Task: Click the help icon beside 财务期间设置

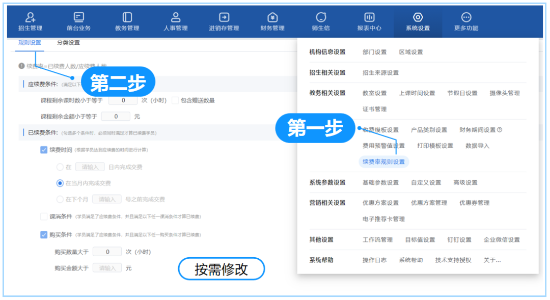Action: click(x=500, y=130)
